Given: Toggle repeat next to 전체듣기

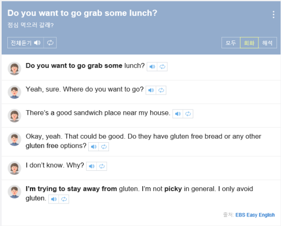Looking at the screenshot, I should 50,43.
